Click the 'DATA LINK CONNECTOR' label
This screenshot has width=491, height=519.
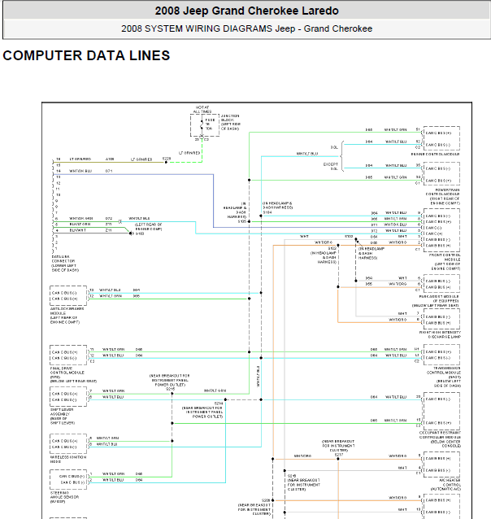[x=61, y=259]
